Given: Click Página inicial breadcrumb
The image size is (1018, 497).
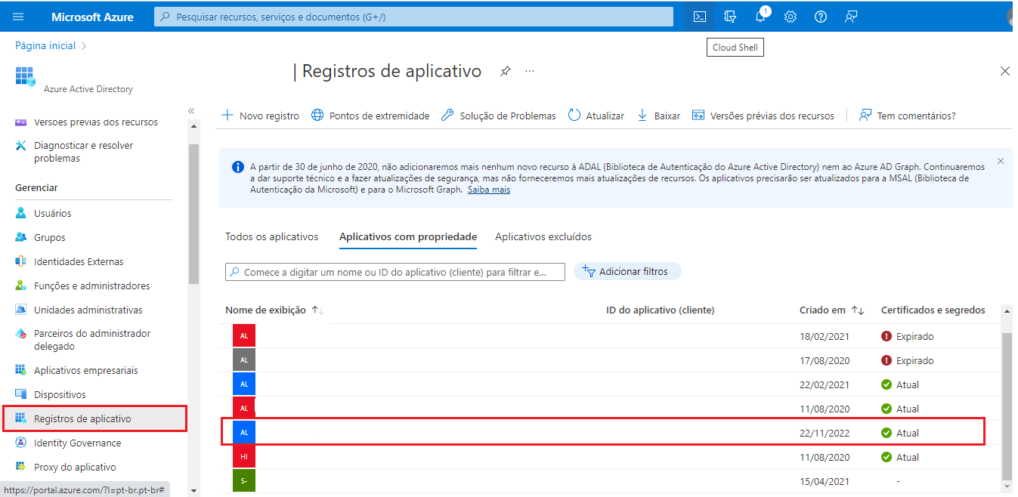Looking at the screenshot, I should pos(45,45).
